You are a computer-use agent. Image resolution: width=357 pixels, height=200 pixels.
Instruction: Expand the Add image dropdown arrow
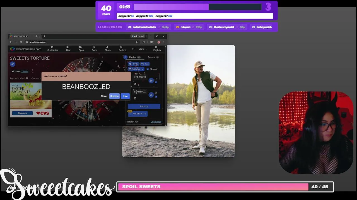[x=142, y=69]
